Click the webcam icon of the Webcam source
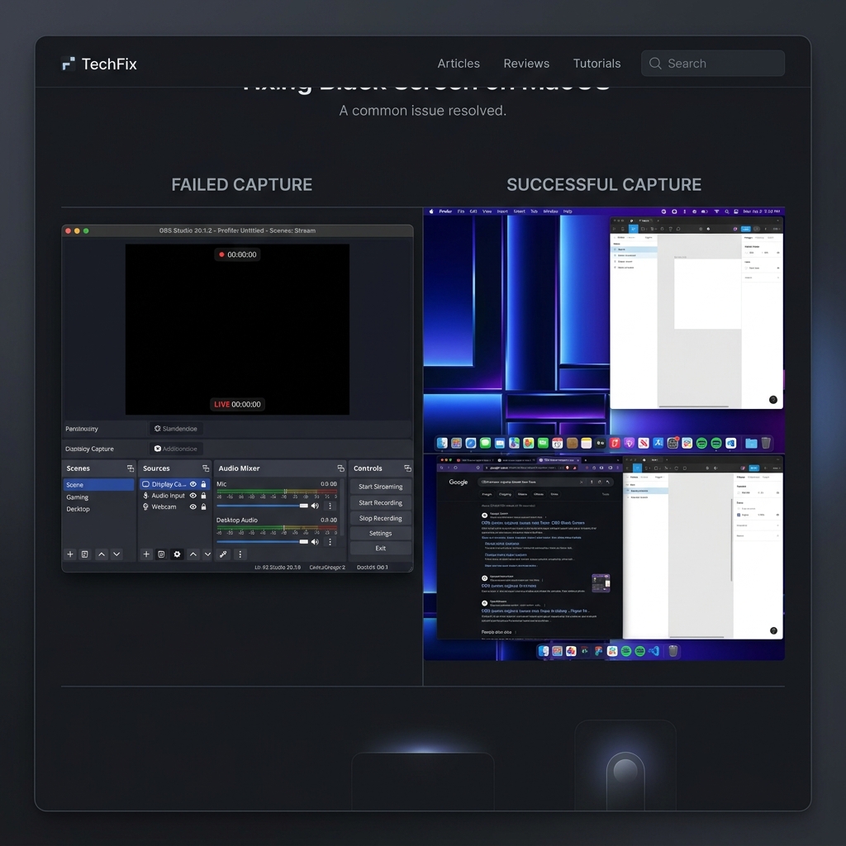The height and width of the screenshot is (846, 846). [x=145, y=506]
